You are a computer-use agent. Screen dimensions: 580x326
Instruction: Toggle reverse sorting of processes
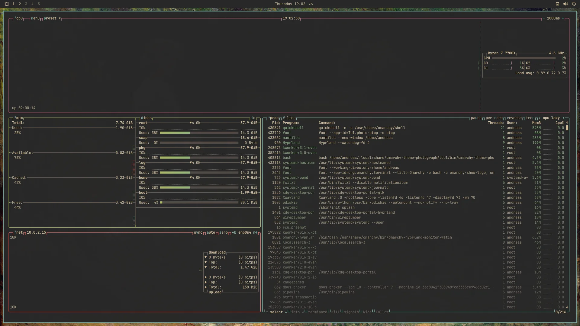[x=514, y=118]
